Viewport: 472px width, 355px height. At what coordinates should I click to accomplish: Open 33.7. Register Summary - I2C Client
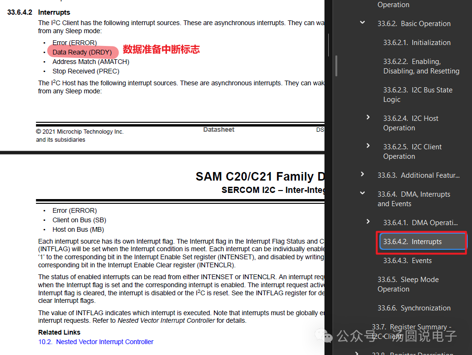(x=411, y=331)
